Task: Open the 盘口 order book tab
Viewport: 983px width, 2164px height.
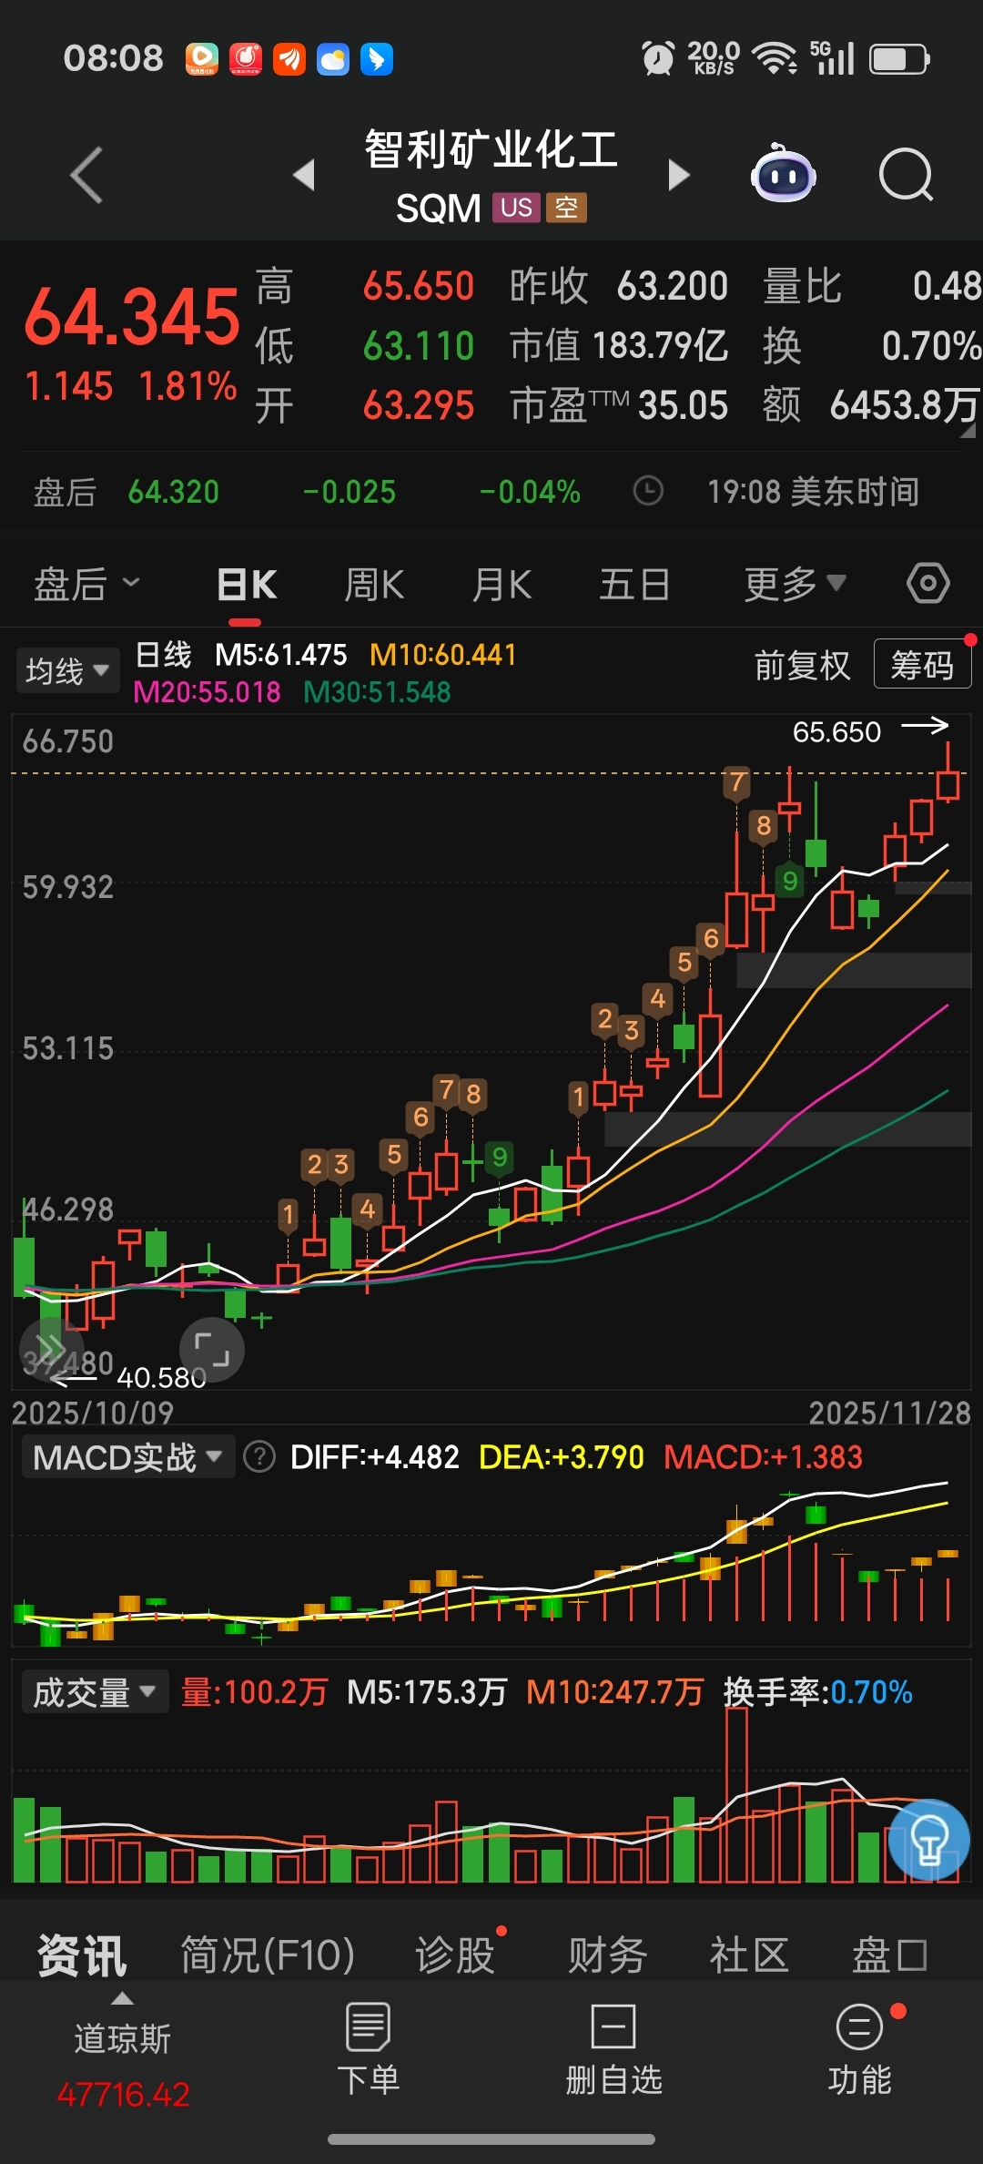Action: 890,1955
